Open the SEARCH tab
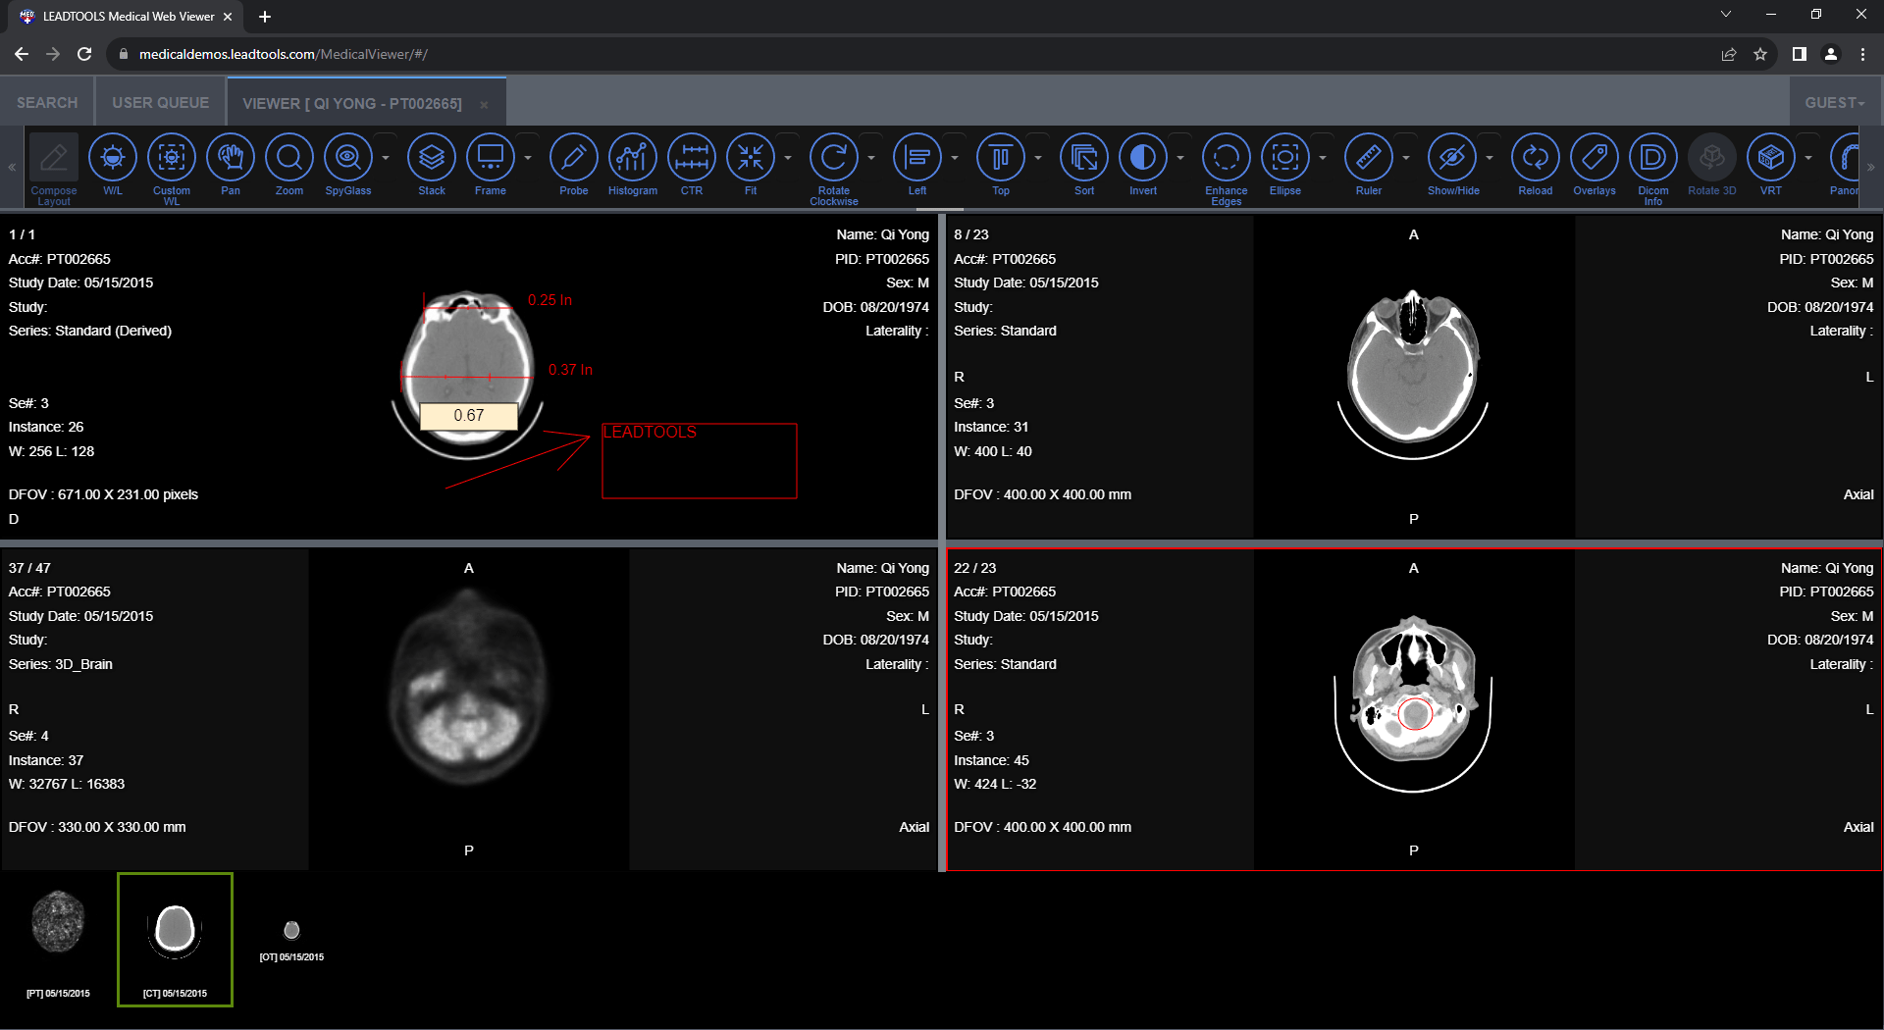Screen dimensions: 1884x1030 45,102
